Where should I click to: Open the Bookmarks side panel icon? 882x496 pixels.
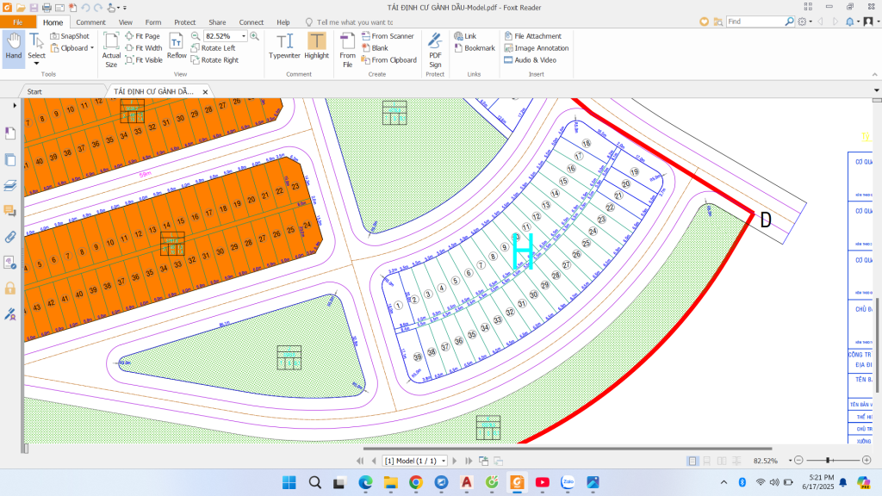point(10,133)
